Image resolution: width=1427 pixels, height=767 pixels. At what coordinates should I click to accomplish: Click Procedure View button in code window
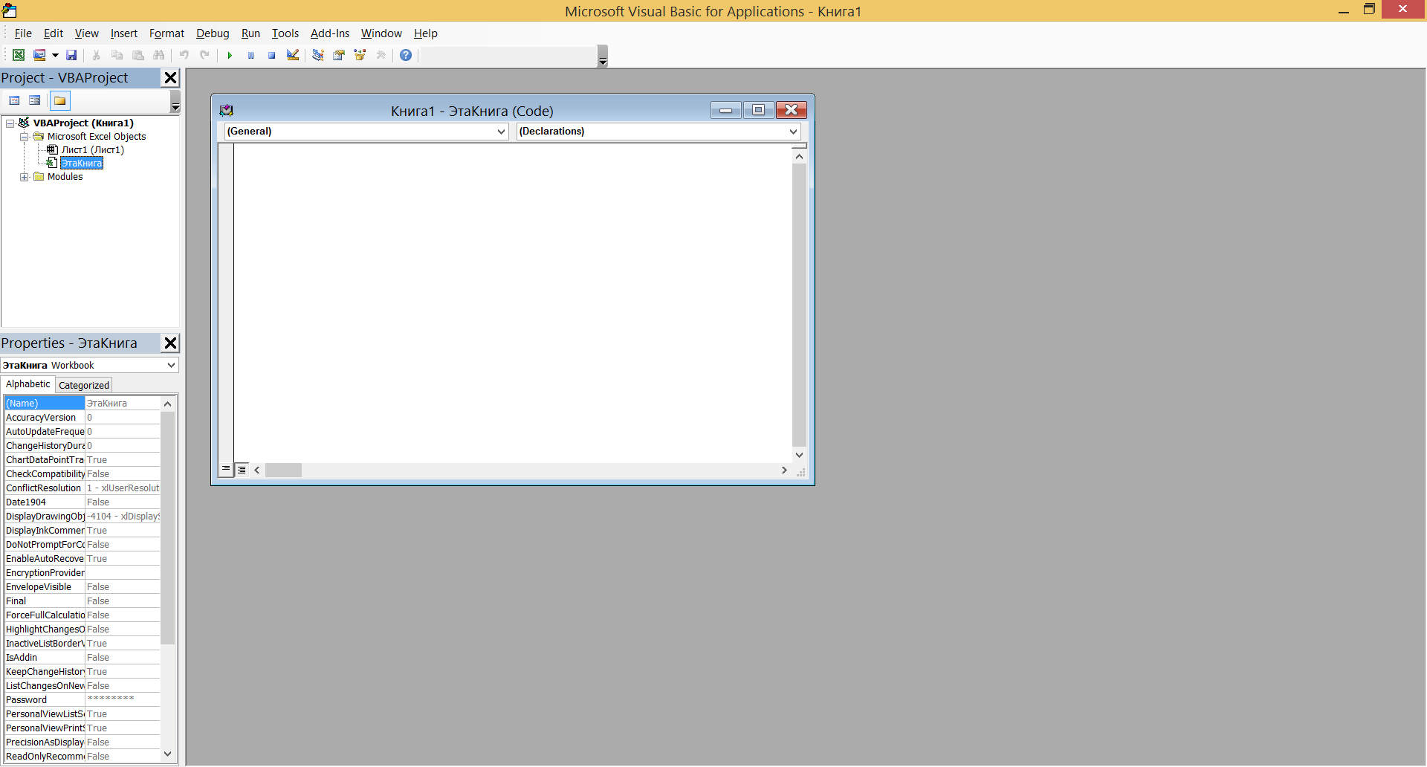[226, 470]
